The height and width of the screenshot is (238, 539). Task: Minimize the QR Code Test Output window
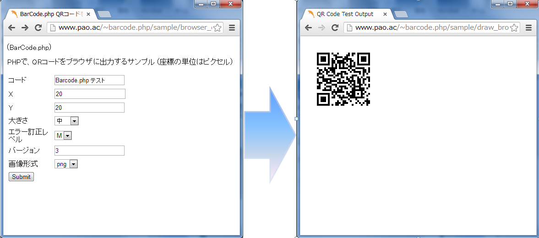(x=498, y=4)
